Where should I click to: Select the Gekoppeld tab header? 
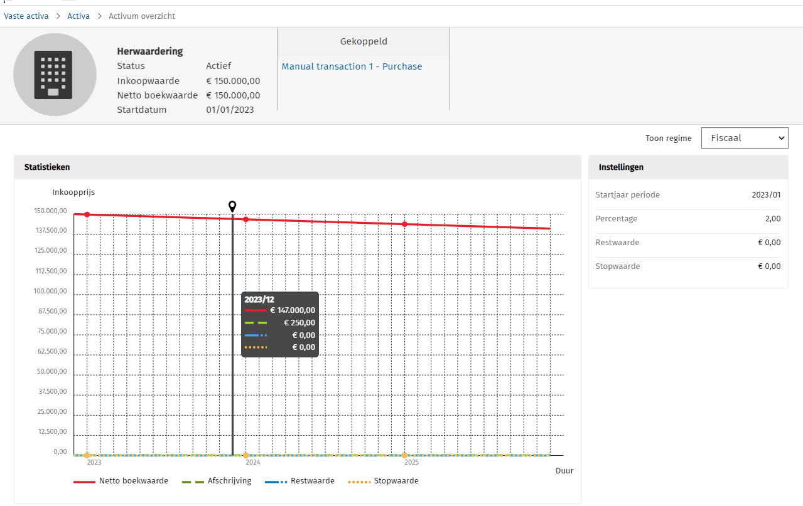pyautogui.click(x=364, y=42)
